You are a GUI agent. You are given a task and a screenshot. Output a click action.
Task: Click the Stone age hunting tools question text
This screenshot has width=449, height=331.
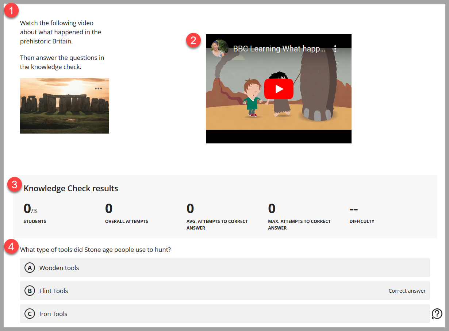click(95, 250)
